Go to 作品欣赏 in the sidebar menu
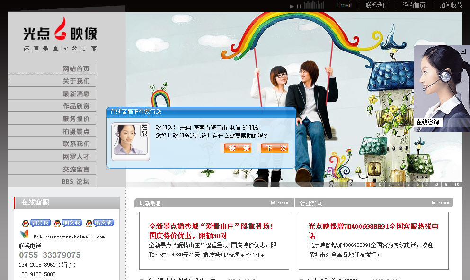 [x=76, y=106]
